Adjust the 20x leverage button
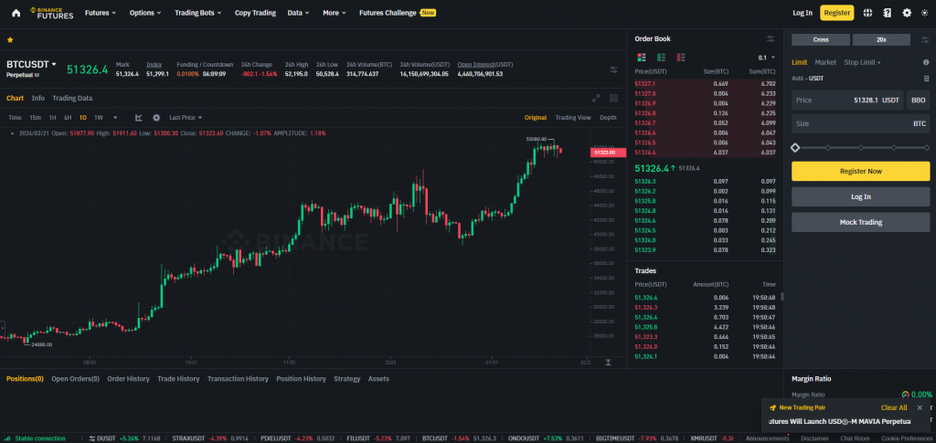Screen dimensions: 936x443 [x=882, y=39]
